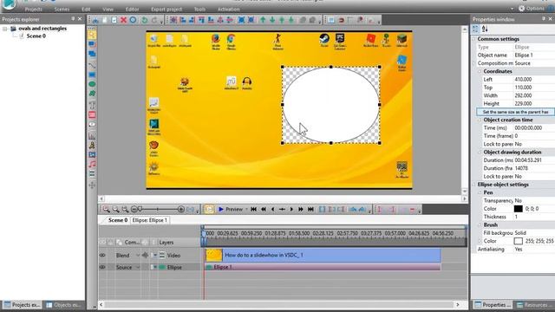Click the white Brush color swatch
555x312 pixels.
519,241
